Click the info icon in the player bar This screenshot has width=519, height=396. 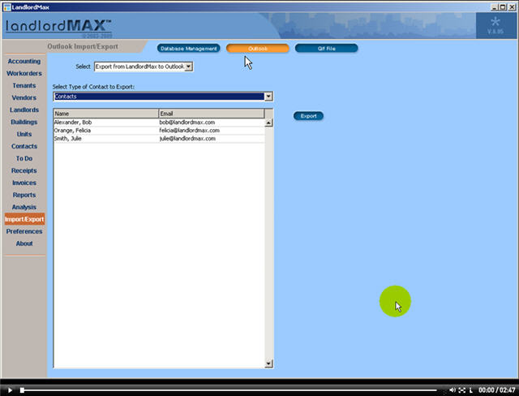point(470,390)
